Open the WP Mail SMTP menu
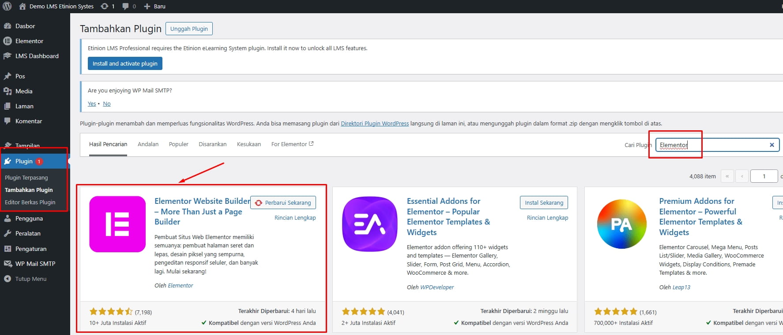 pos(35,264)
